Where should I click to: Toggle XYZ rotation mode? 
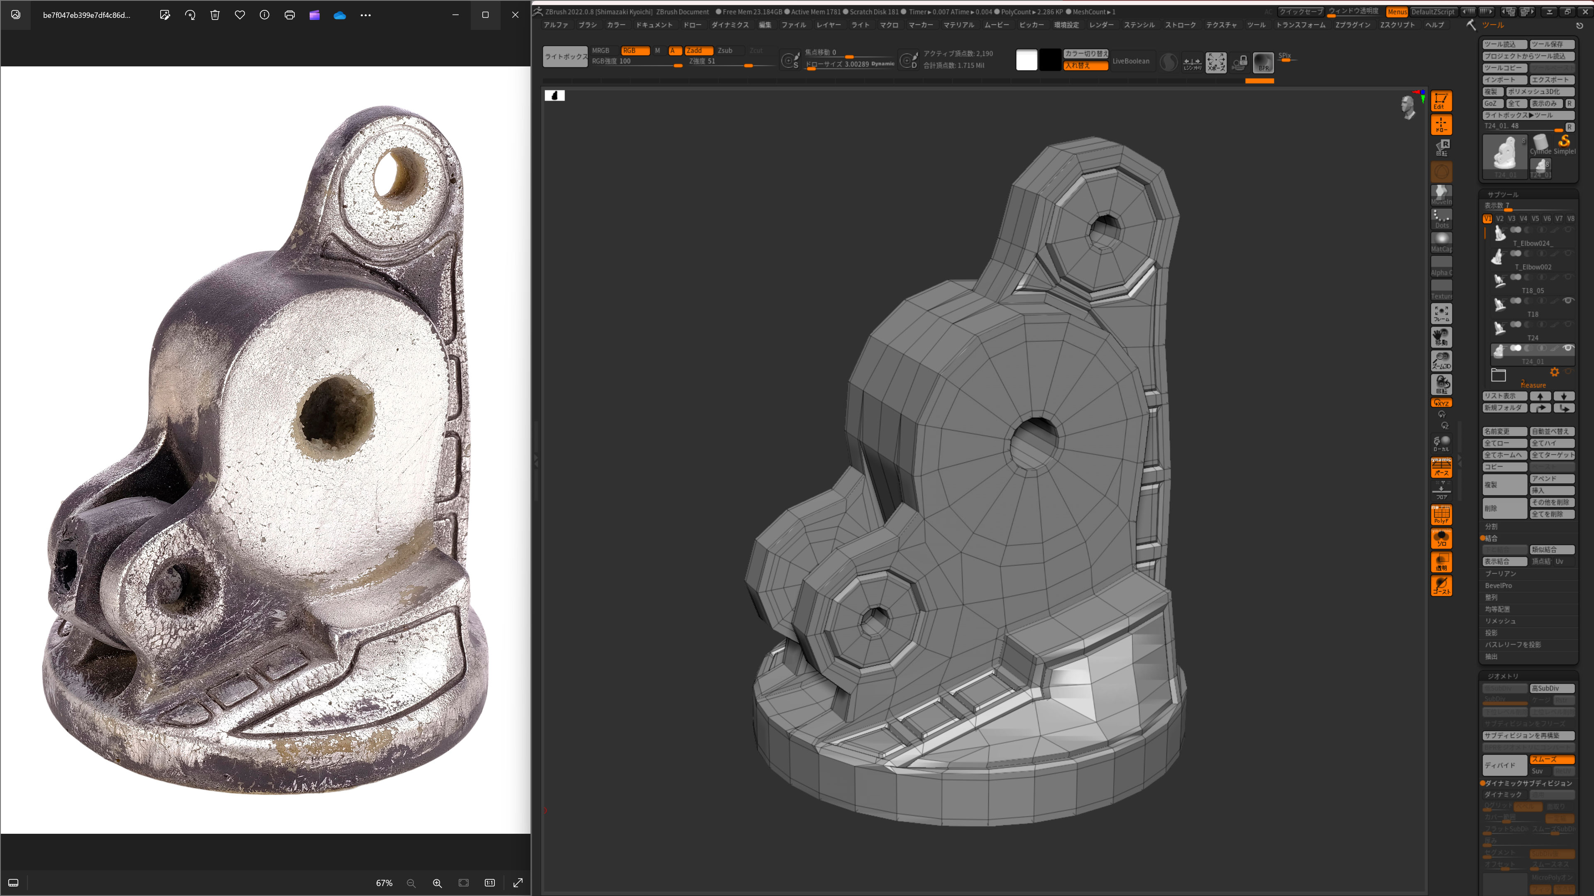pyautogui.click(x=1441, y=402)
